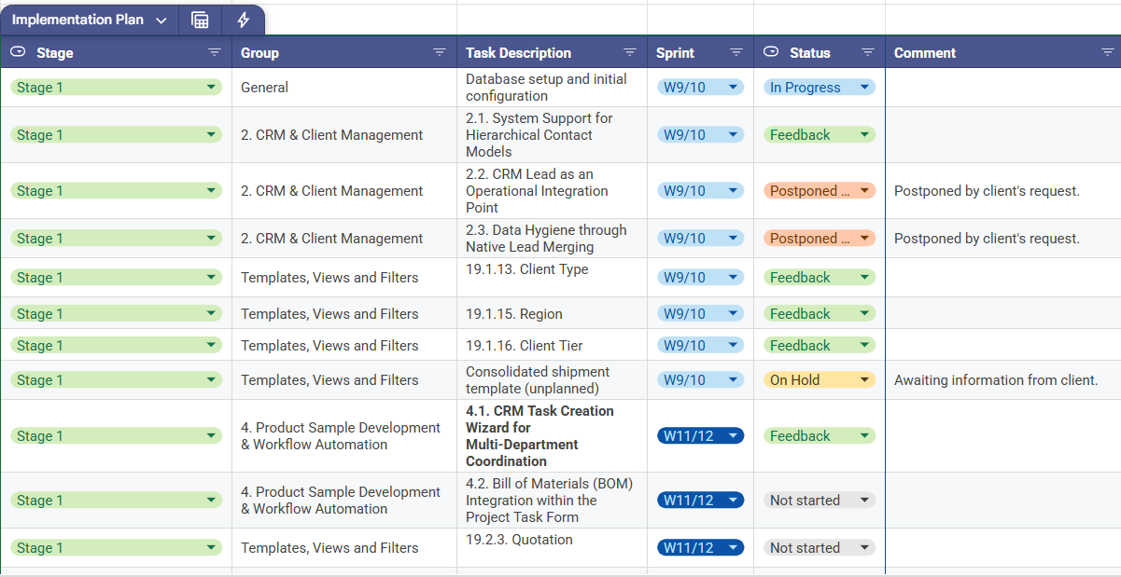
Task: Open the filter icon in Task Description header
Action: pos(630,52)
